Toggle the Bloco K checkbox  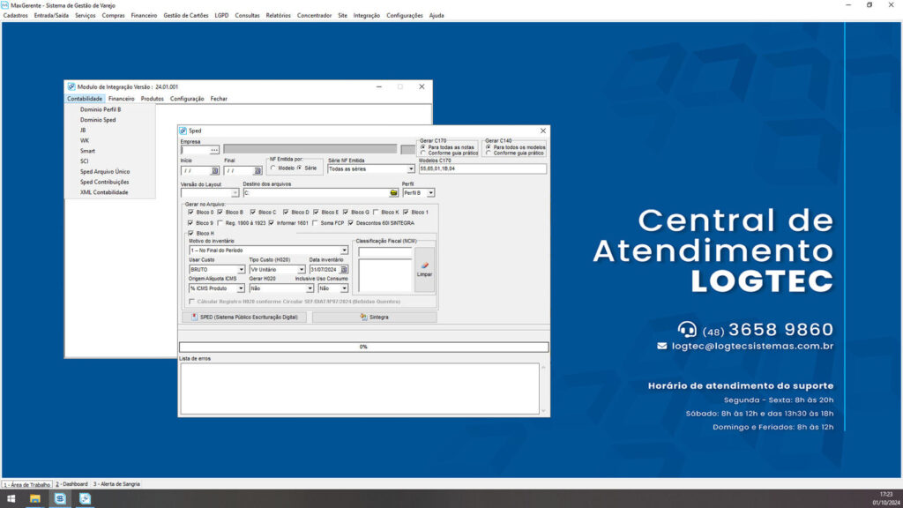pyautogui.click(x=376, y=212)
